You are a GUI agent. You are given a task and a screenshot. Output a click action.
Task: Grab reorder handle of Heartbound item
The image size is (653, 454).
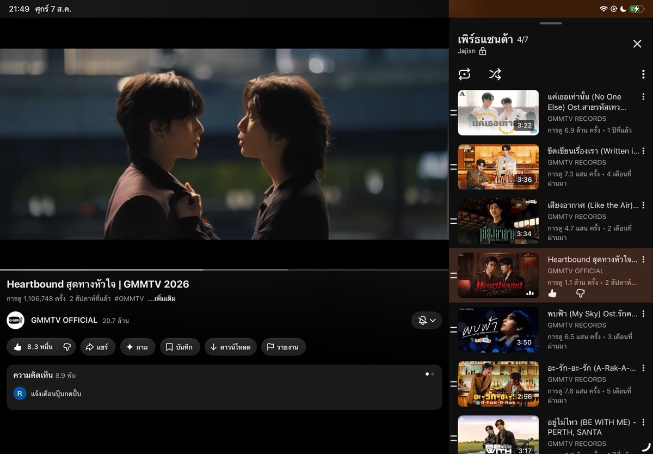click(453, 275)
